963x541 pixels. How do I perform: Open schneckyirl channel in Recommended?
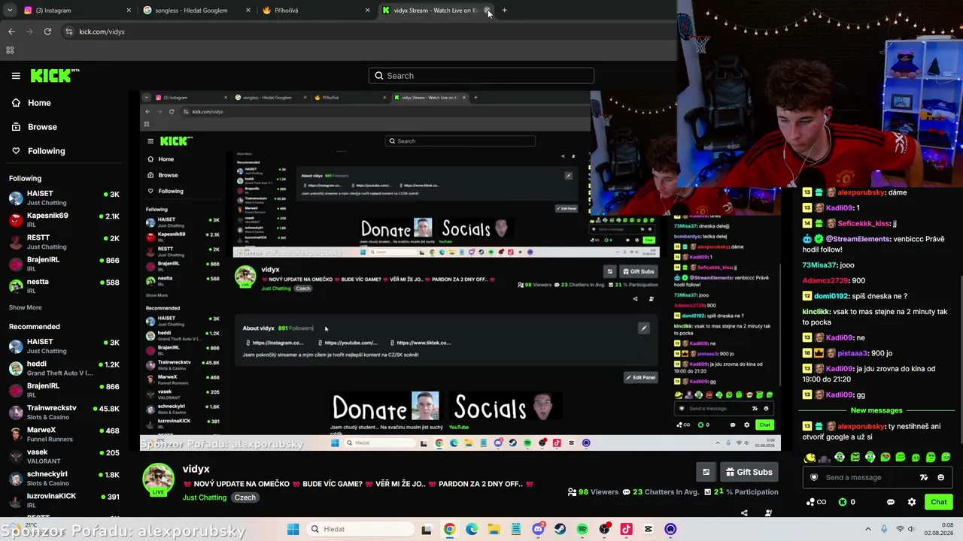click(64, 478)
